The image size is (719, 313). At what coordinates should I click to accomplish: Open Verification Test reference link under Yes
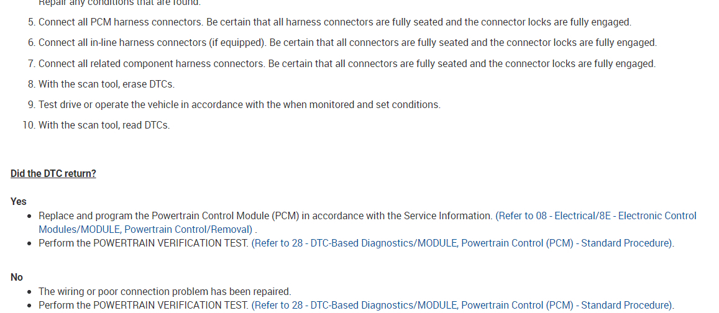click(462, 243)
